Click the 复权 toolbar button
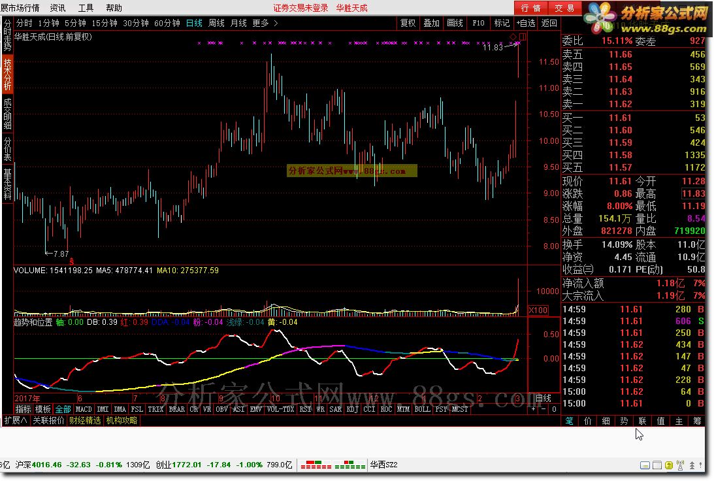The height and width of the screenshot is (481, 714). point(408,24)
